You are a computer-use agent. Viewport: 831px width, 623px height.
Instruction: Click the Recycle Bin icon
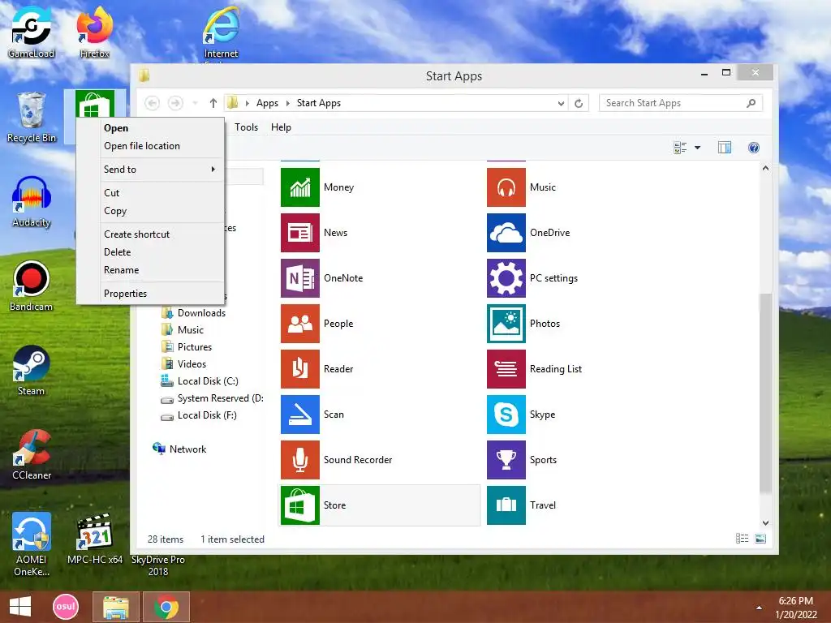(32, 117)
